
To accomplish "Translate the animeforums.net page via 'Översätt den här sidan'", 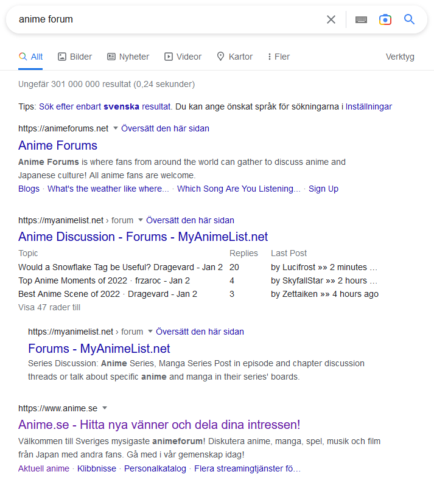I will click(165, 128).
